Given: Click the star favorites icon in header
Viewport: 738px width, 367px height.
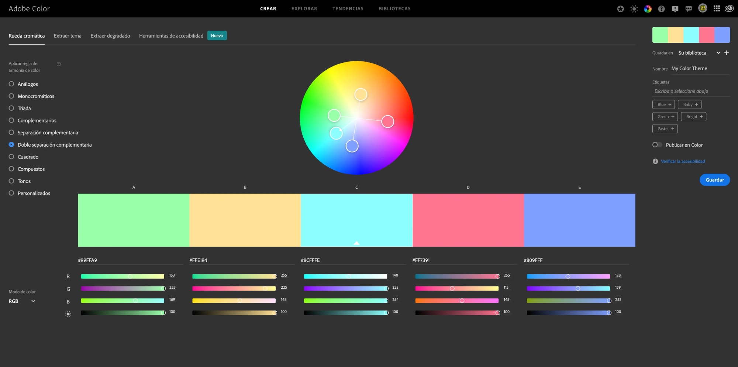Looking at the screenshot, I should [x=620, y=9].
